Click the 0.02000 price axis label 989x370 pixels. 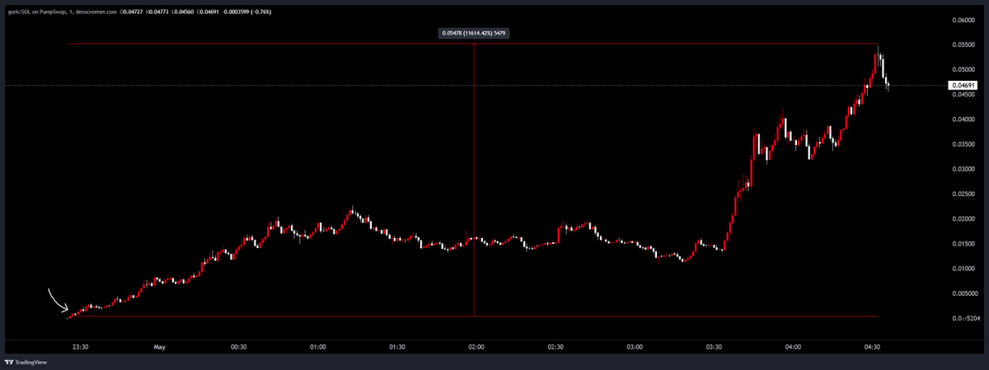point(963,218)
